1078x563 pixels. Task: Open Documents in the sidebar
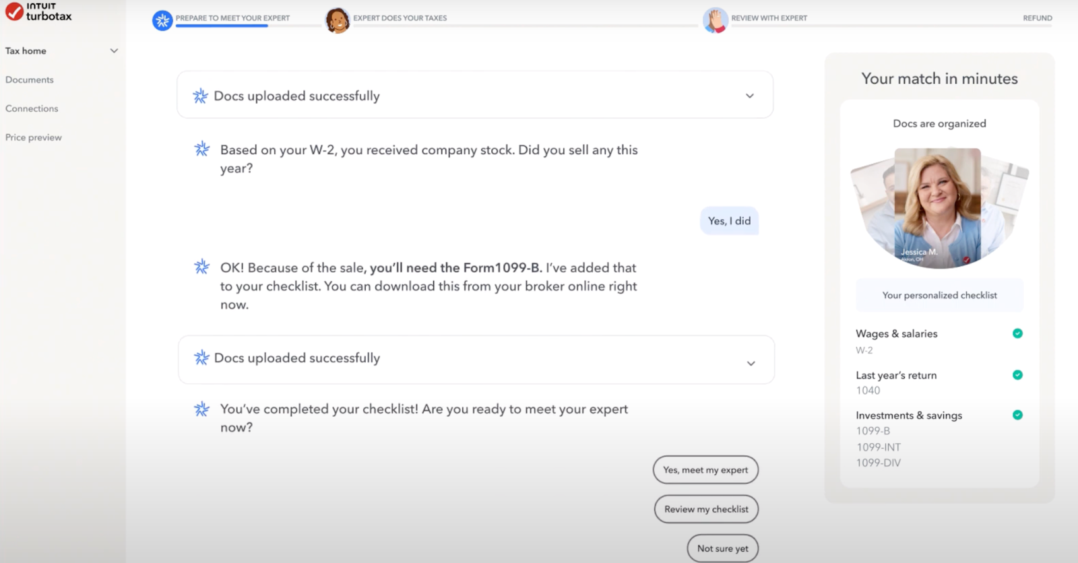[x=30, y=79]
